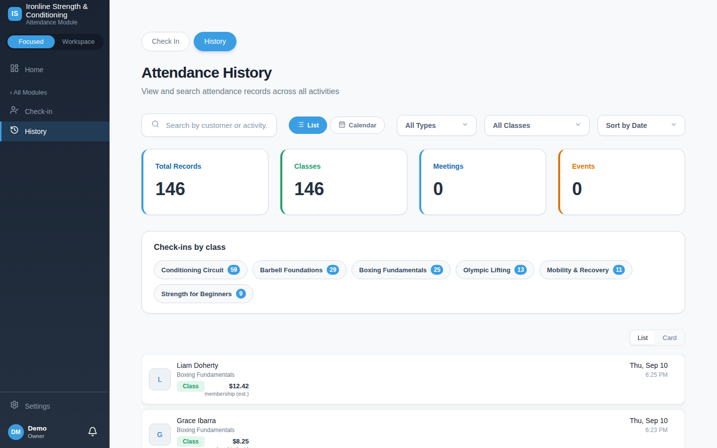The image size is (717, 448).
Task: Go to the Check In tab
Action: (165, 41)
